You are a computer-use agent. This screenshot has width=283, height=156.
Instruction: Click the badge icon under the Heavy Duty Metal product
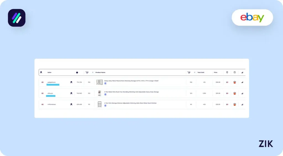(x=105, y=84)
